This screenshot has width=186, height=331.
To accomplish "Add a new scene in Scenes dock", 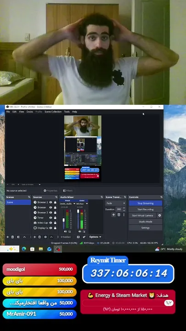I will [x=8, y=237].
